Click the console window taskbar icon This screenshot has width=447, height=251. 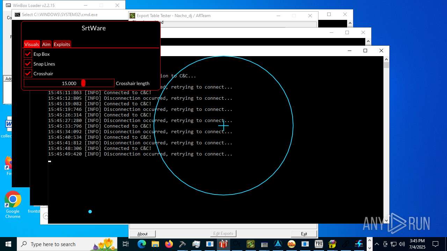[264, 244]
